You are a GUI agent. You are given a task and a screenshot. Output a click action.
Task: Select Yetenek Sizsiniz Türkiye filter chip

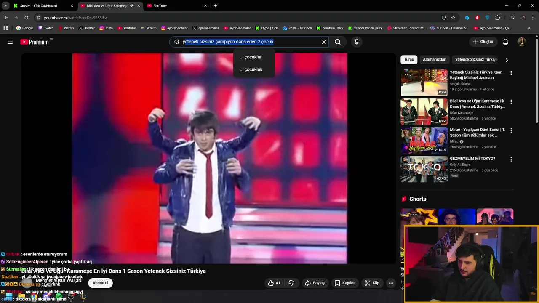click(476, 60)
